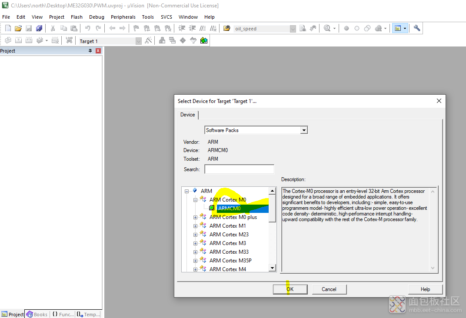Expand the ARM Cortex M1 node
Image resolution: width=466 pixels, height=318 pixels.
195,226
